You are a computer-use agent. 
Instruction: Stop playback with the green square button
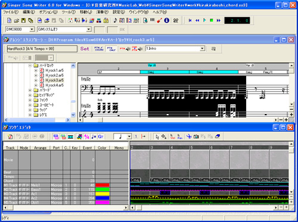click(x=212, y=20)
